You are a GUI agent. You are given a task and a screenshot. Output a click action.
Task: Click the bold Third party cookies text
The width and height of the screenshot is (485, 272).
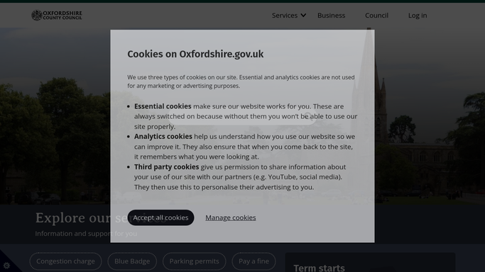(x=166, y=167)
